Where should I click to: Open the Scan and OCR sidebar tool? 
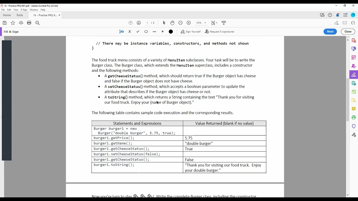tap(354, 118)
